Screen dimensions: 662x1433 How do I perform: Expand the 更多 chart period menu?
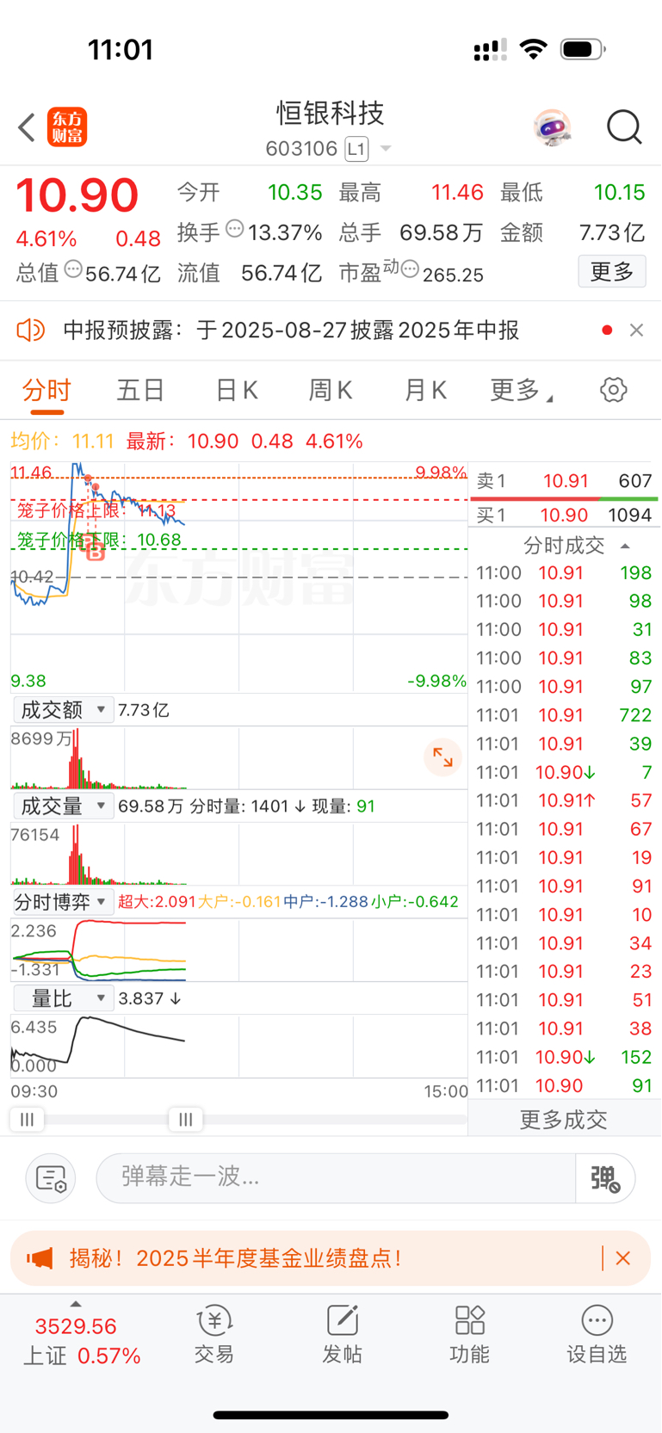pos(520,391)
